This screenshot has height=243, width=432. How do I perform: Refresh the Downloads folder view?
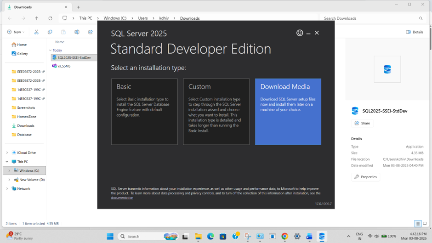(x=50, y=18)
